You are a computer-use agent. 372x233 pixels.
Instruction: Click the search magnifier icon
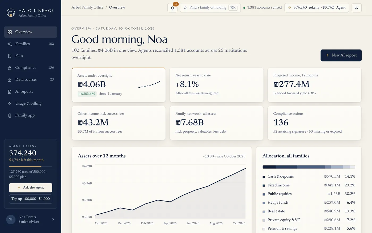point(185,8)
